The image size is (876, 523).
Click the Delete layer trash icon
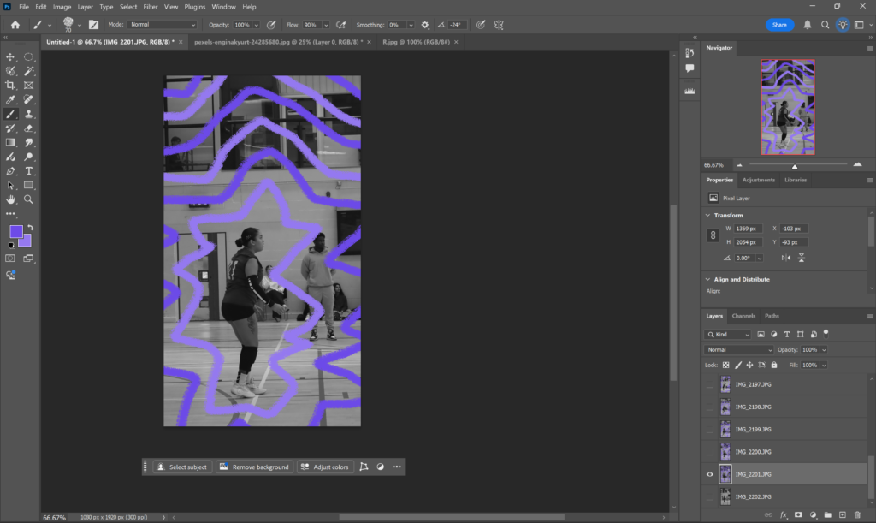tap(858, 514)
